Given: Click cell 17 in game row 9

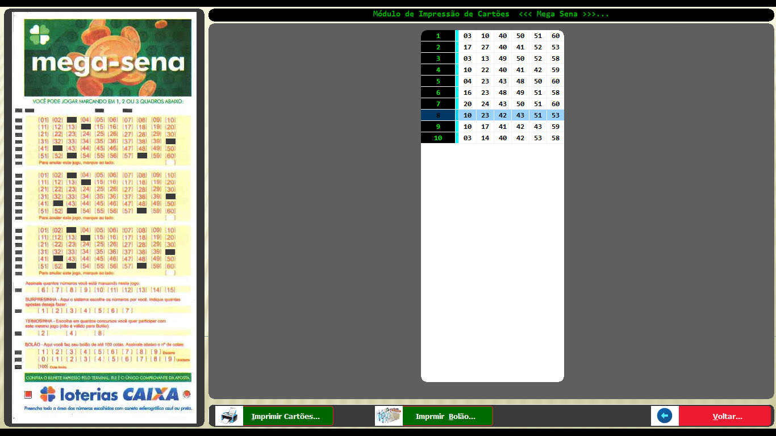Looking at the screenshot, I should (485, 127).
